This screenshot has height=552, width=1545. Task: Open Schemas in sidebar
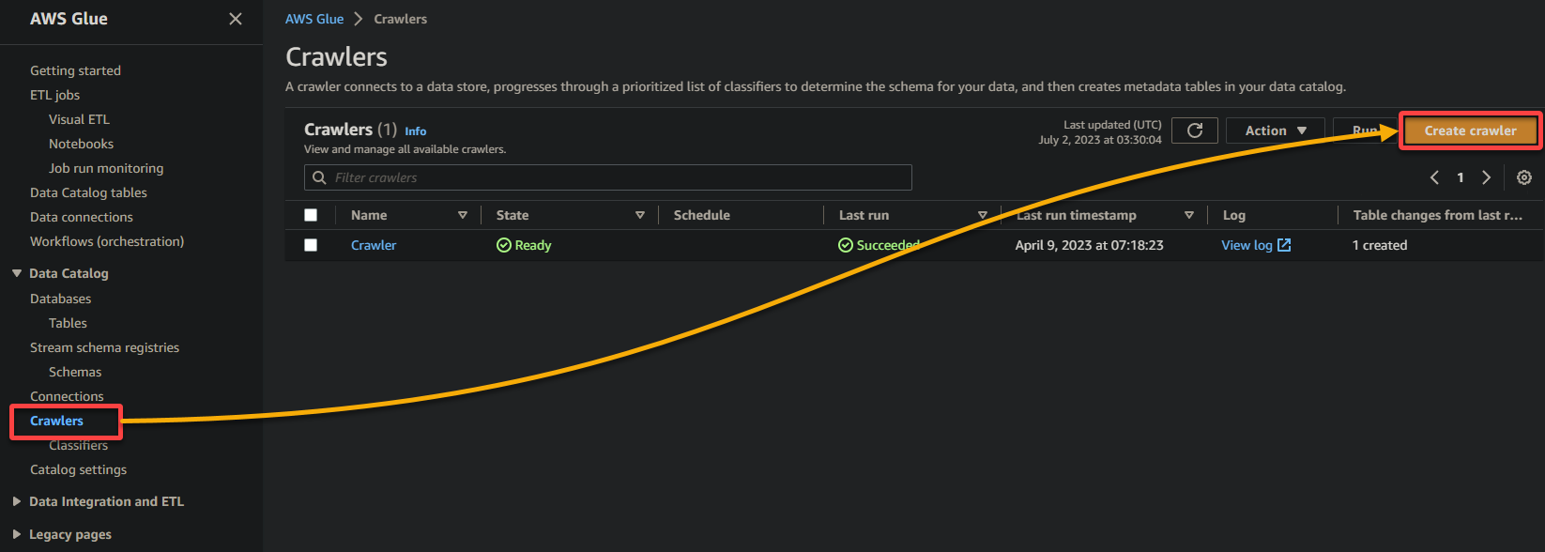(x=75, y=372)
